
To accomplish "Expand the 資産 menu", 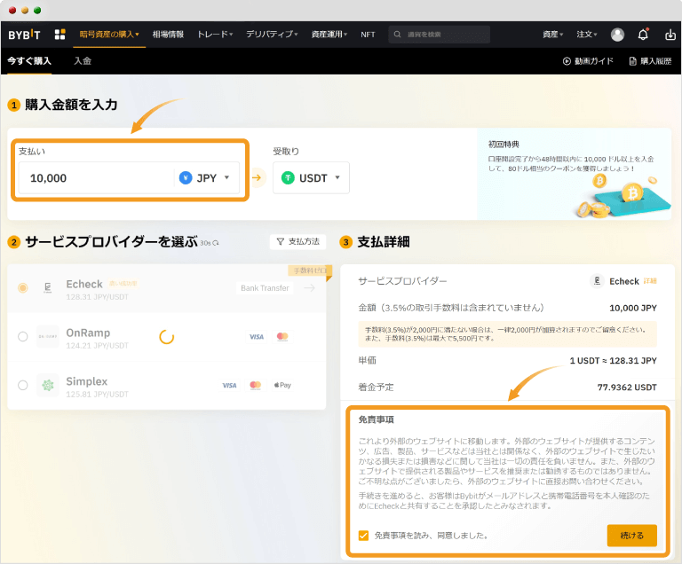I will (x=553, y=35).
